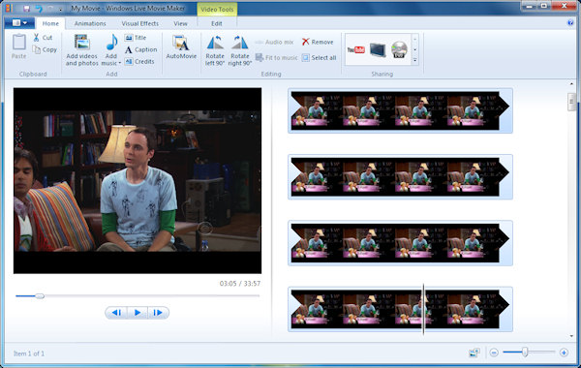Switch to the Home tab
Viewport: 581px width, 368px height.
click(x=50, y=23)
